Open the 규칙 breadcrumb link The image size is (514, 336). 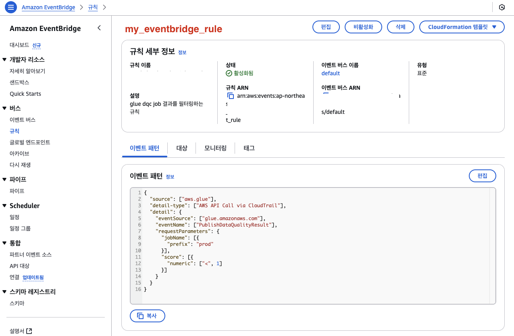93,7
